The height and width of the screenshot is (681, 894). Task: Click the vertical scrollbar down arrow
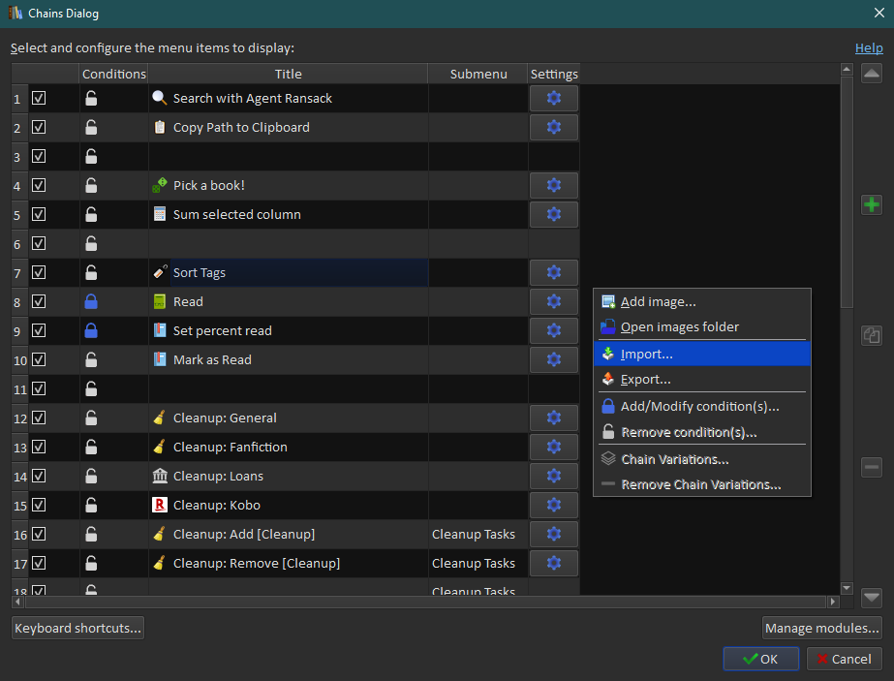pos(847,588)
